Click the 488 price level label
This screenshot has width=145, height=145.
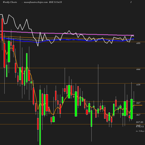click(x=138, y=43)
